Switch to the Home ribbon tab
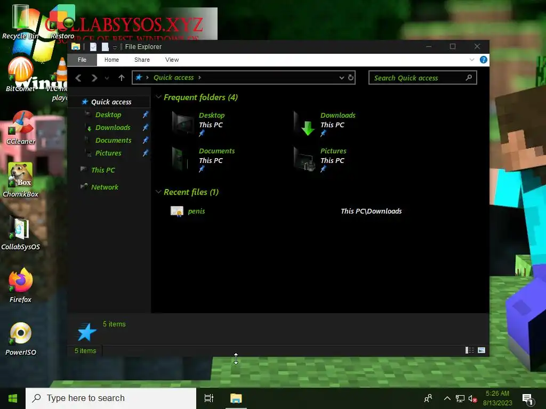Screen dimensions: 546x409 (x=111, y=60)
